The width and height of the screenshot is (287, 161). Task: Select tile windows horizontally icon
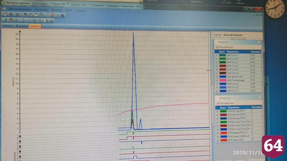pyautogui.click(x=30, y=15)
